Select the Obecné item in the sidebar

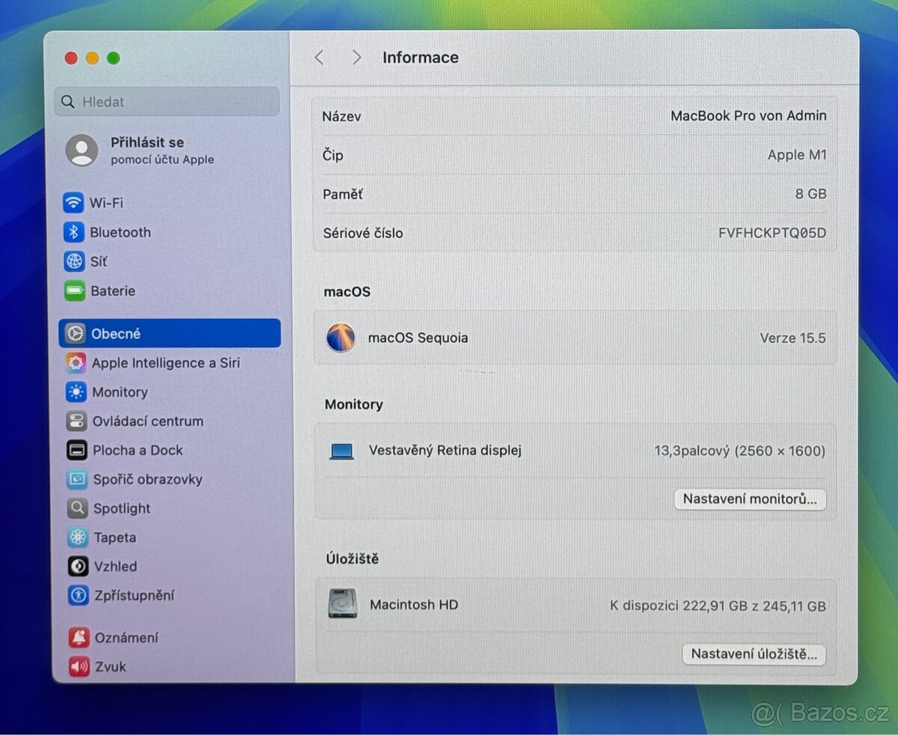pyautogui.click(x=120, y=333)
